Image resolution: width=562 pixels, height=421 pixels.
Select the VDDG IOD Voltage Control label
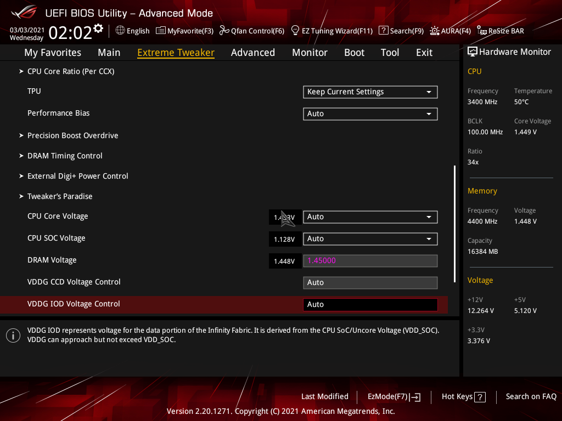pyautogui.click(x=74, y=304)
